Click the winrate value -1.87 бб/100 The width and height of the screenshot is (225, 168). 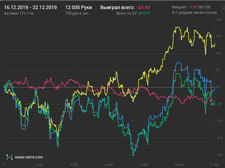200,7
